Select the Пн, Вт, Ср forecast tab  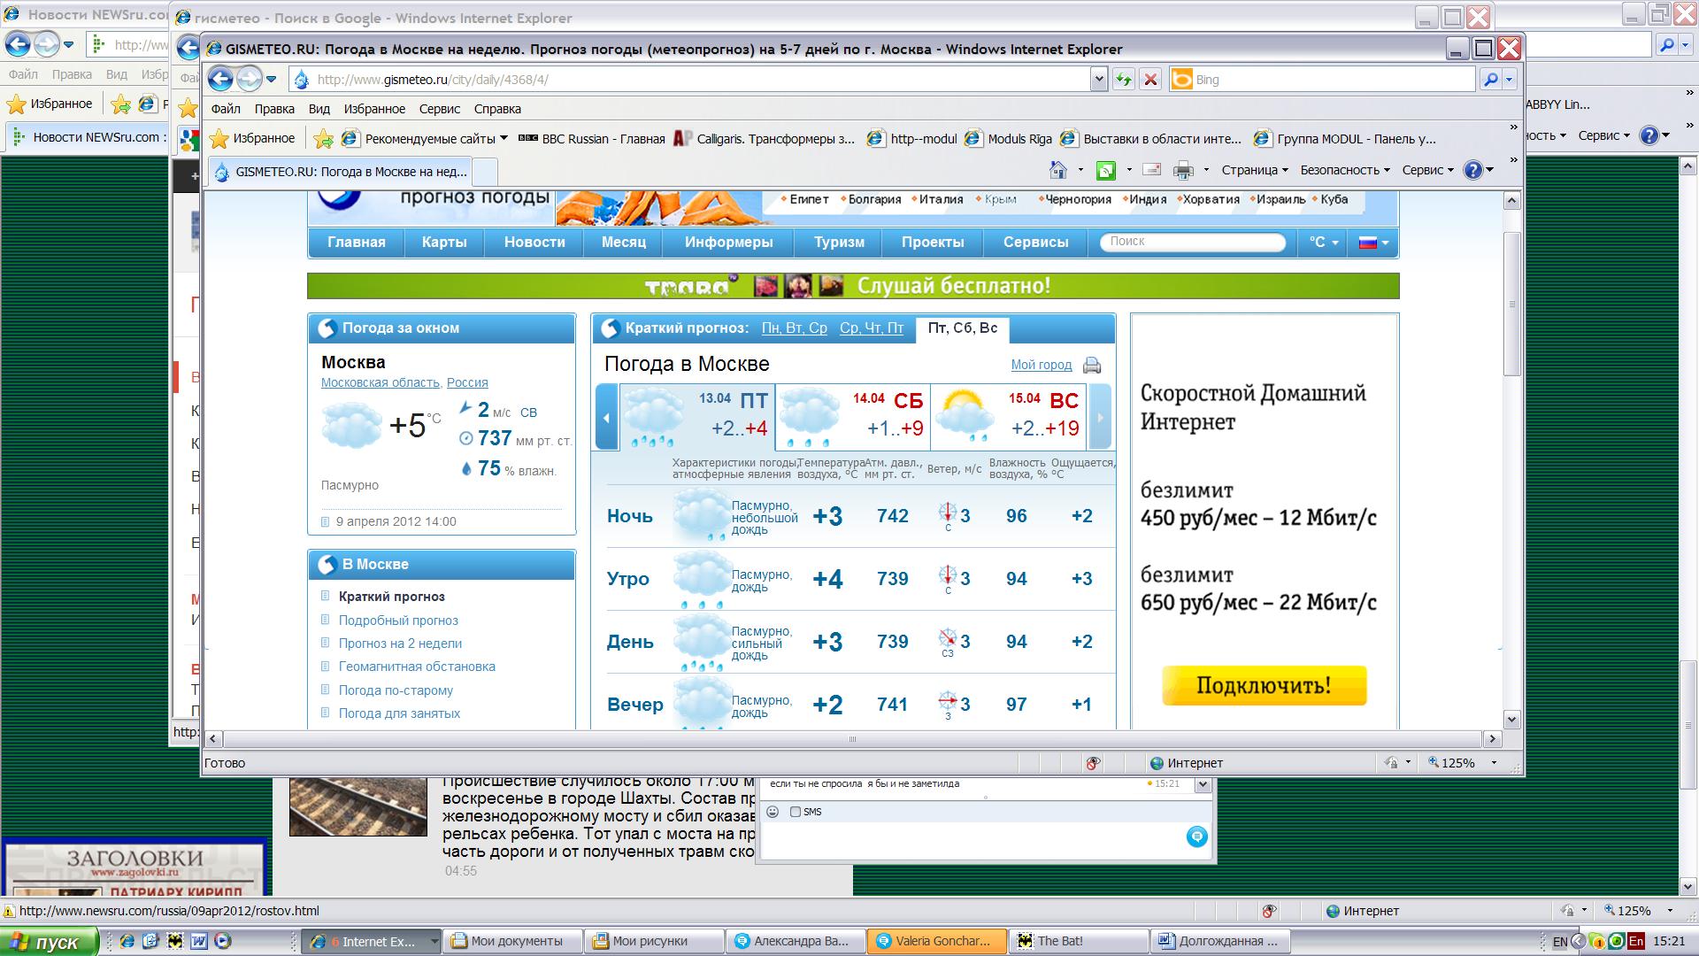pos(795,328)
